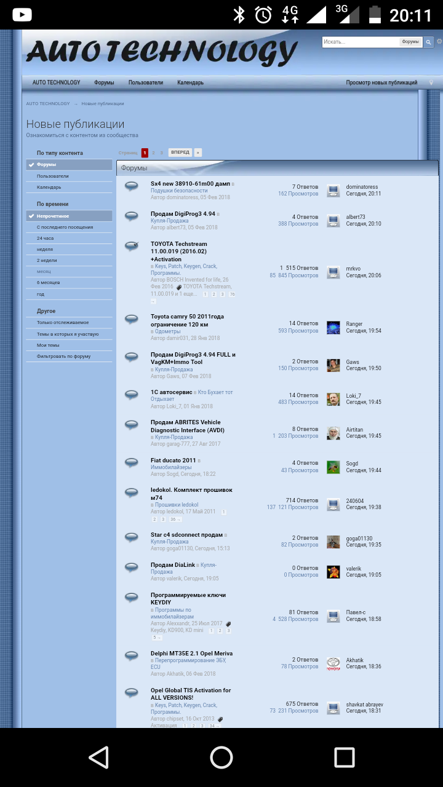Open Ranger avatar image
This screenshot has height=787, width=443.
coord(333,328)
